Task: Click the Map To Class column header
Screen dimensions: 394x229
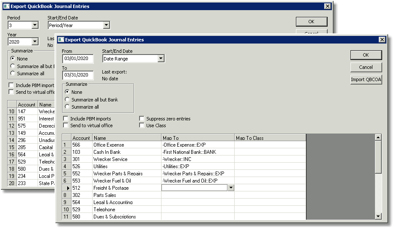Action: point(270,138)
